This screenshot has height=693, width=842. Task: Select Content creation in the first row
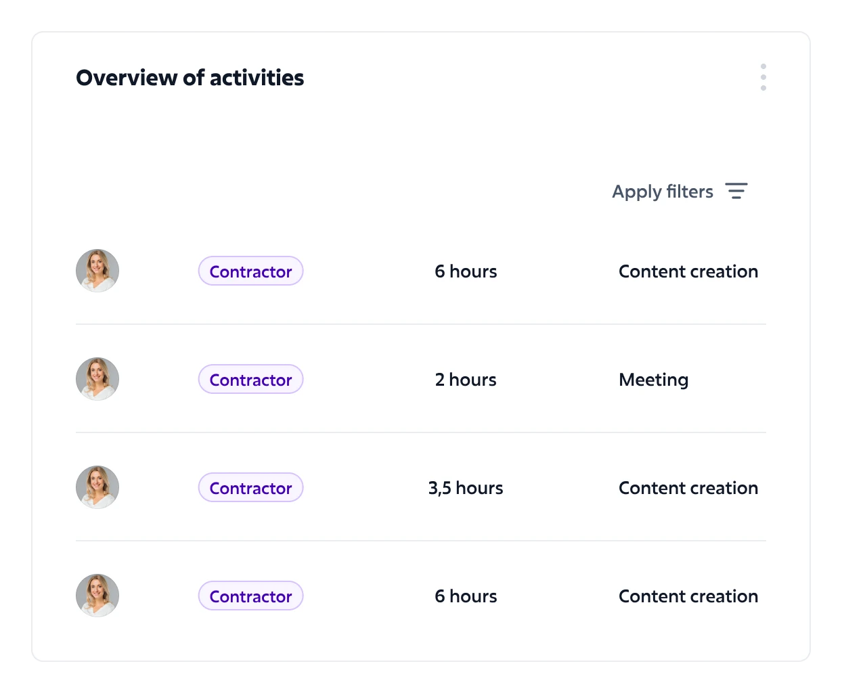tap(688, 271)
